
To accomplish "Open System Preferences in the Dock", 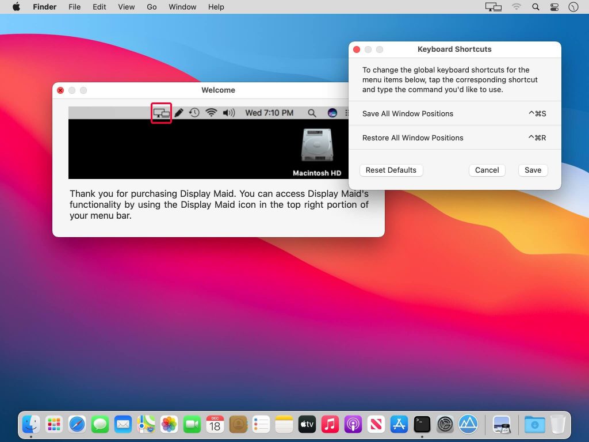I will (x=445, y=425).
